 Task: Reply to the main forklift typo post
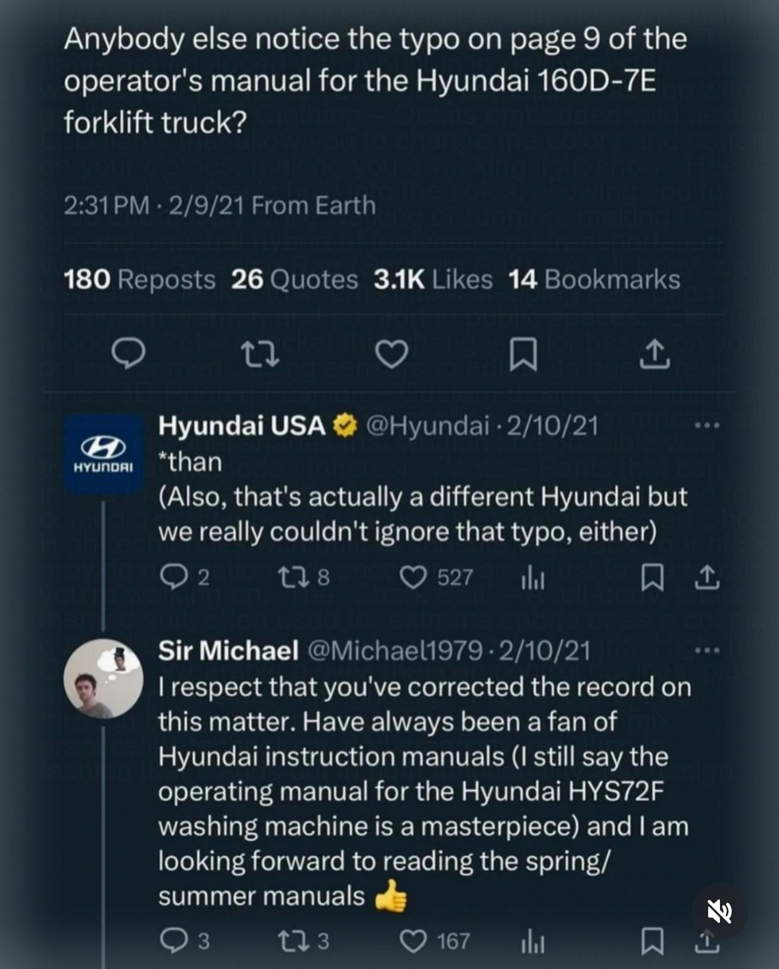(x=128, y=354)
